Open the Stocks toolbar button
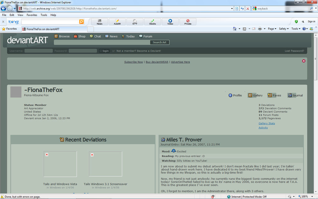 pos(152,22)
